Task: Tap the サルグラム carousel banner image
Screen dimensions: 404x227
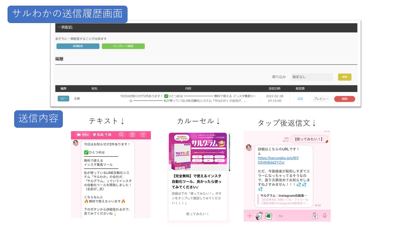Action: pyautogui.click(x=198, y=152)
